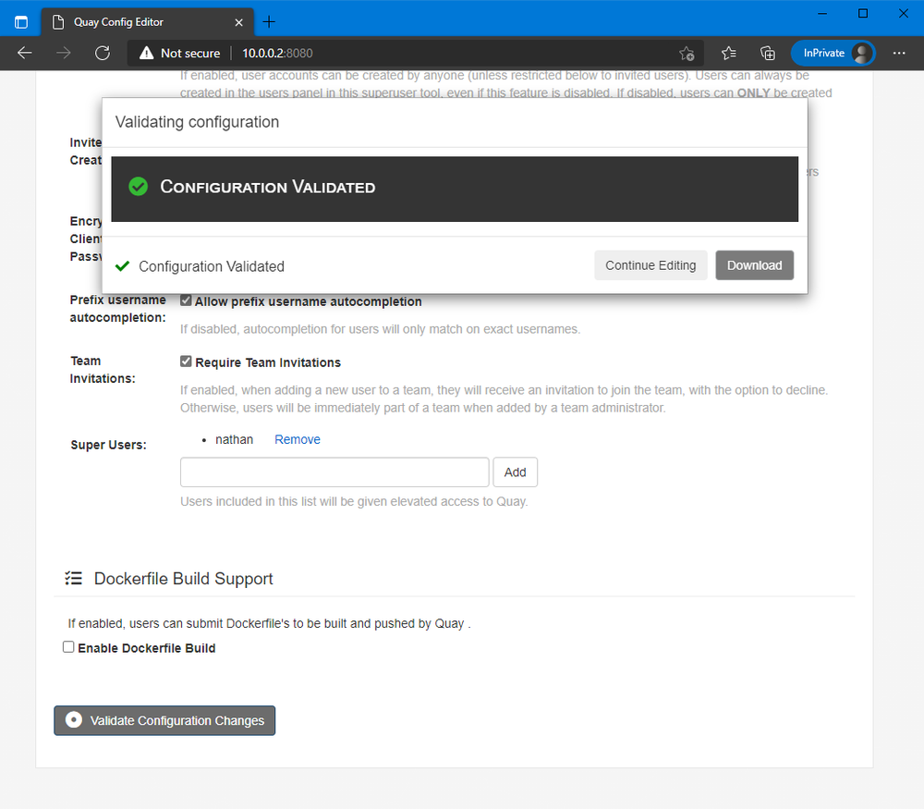Click Validate Configuration Changes button
Viewport: 924px width, 809px height.
click(164, 720)
